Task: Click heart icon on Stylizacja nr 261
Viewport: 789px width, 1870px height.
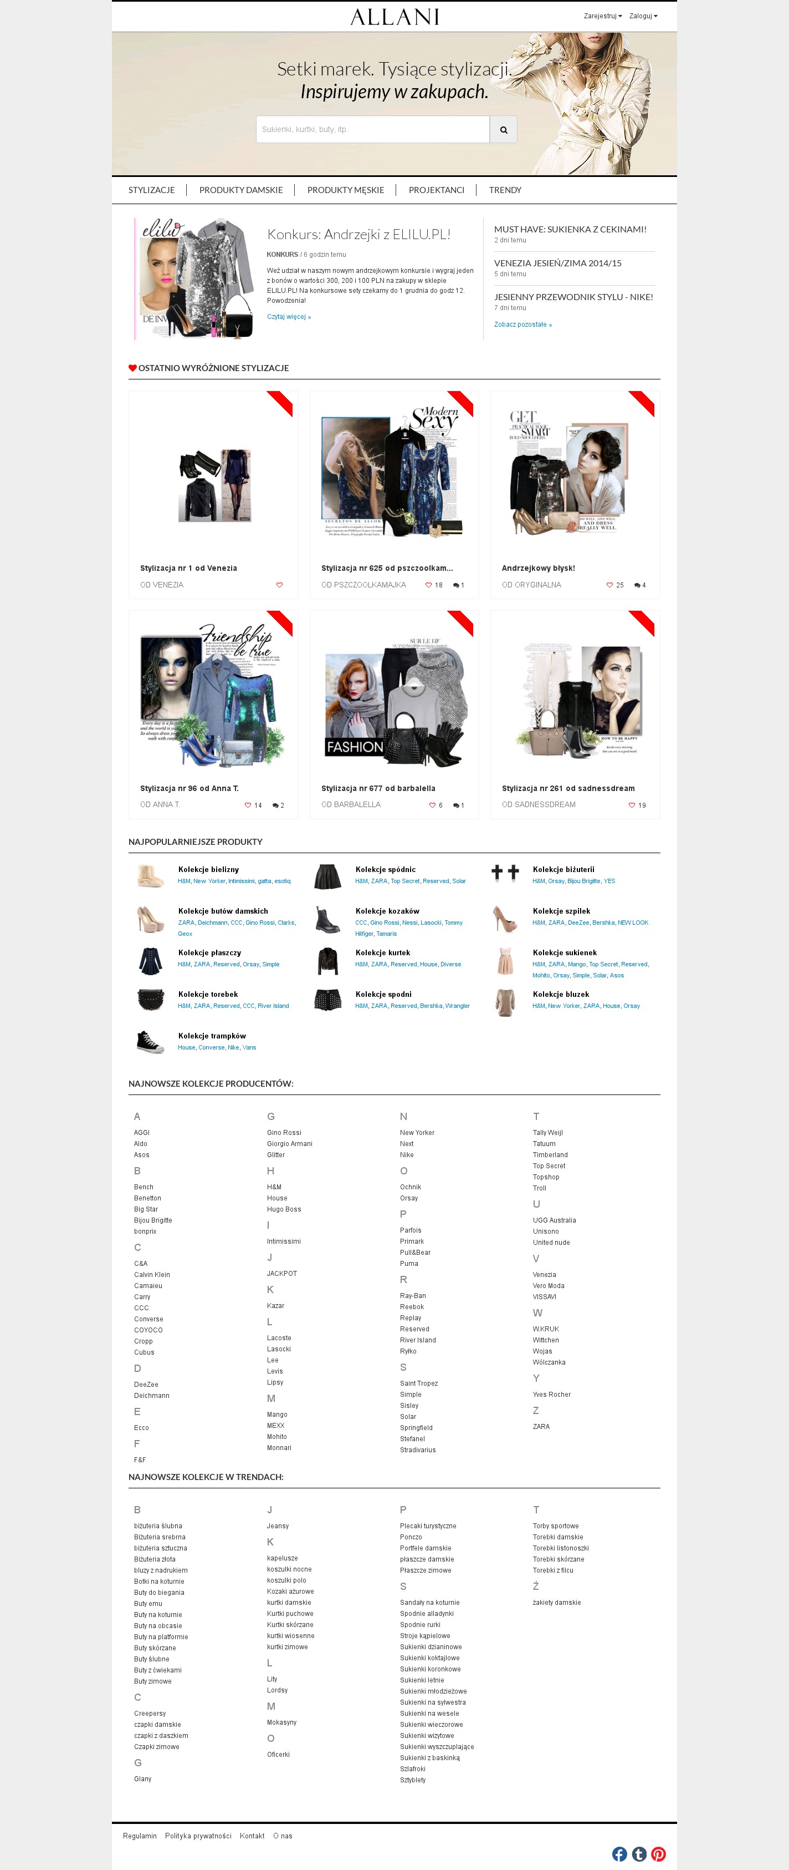Action: click(632, 804)
